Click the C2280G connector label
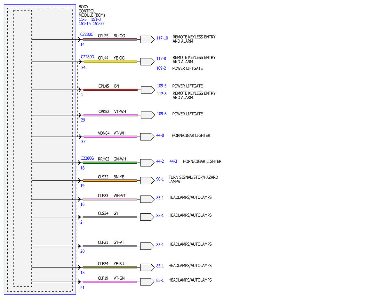Viewport: 384px width, 297px height. click(x=87, y=158)
